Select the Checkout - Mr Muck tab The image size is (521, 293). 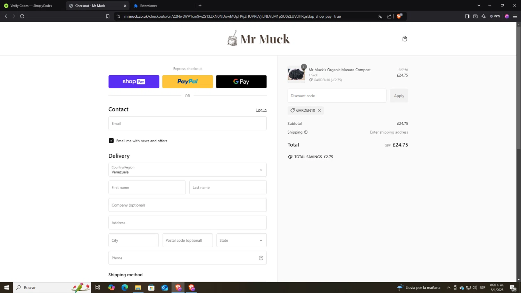[97, 6]
